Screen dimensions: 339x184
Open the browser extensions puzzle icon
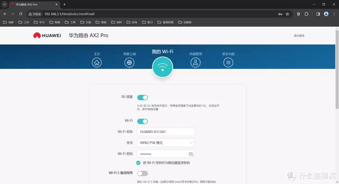point(306,14)
